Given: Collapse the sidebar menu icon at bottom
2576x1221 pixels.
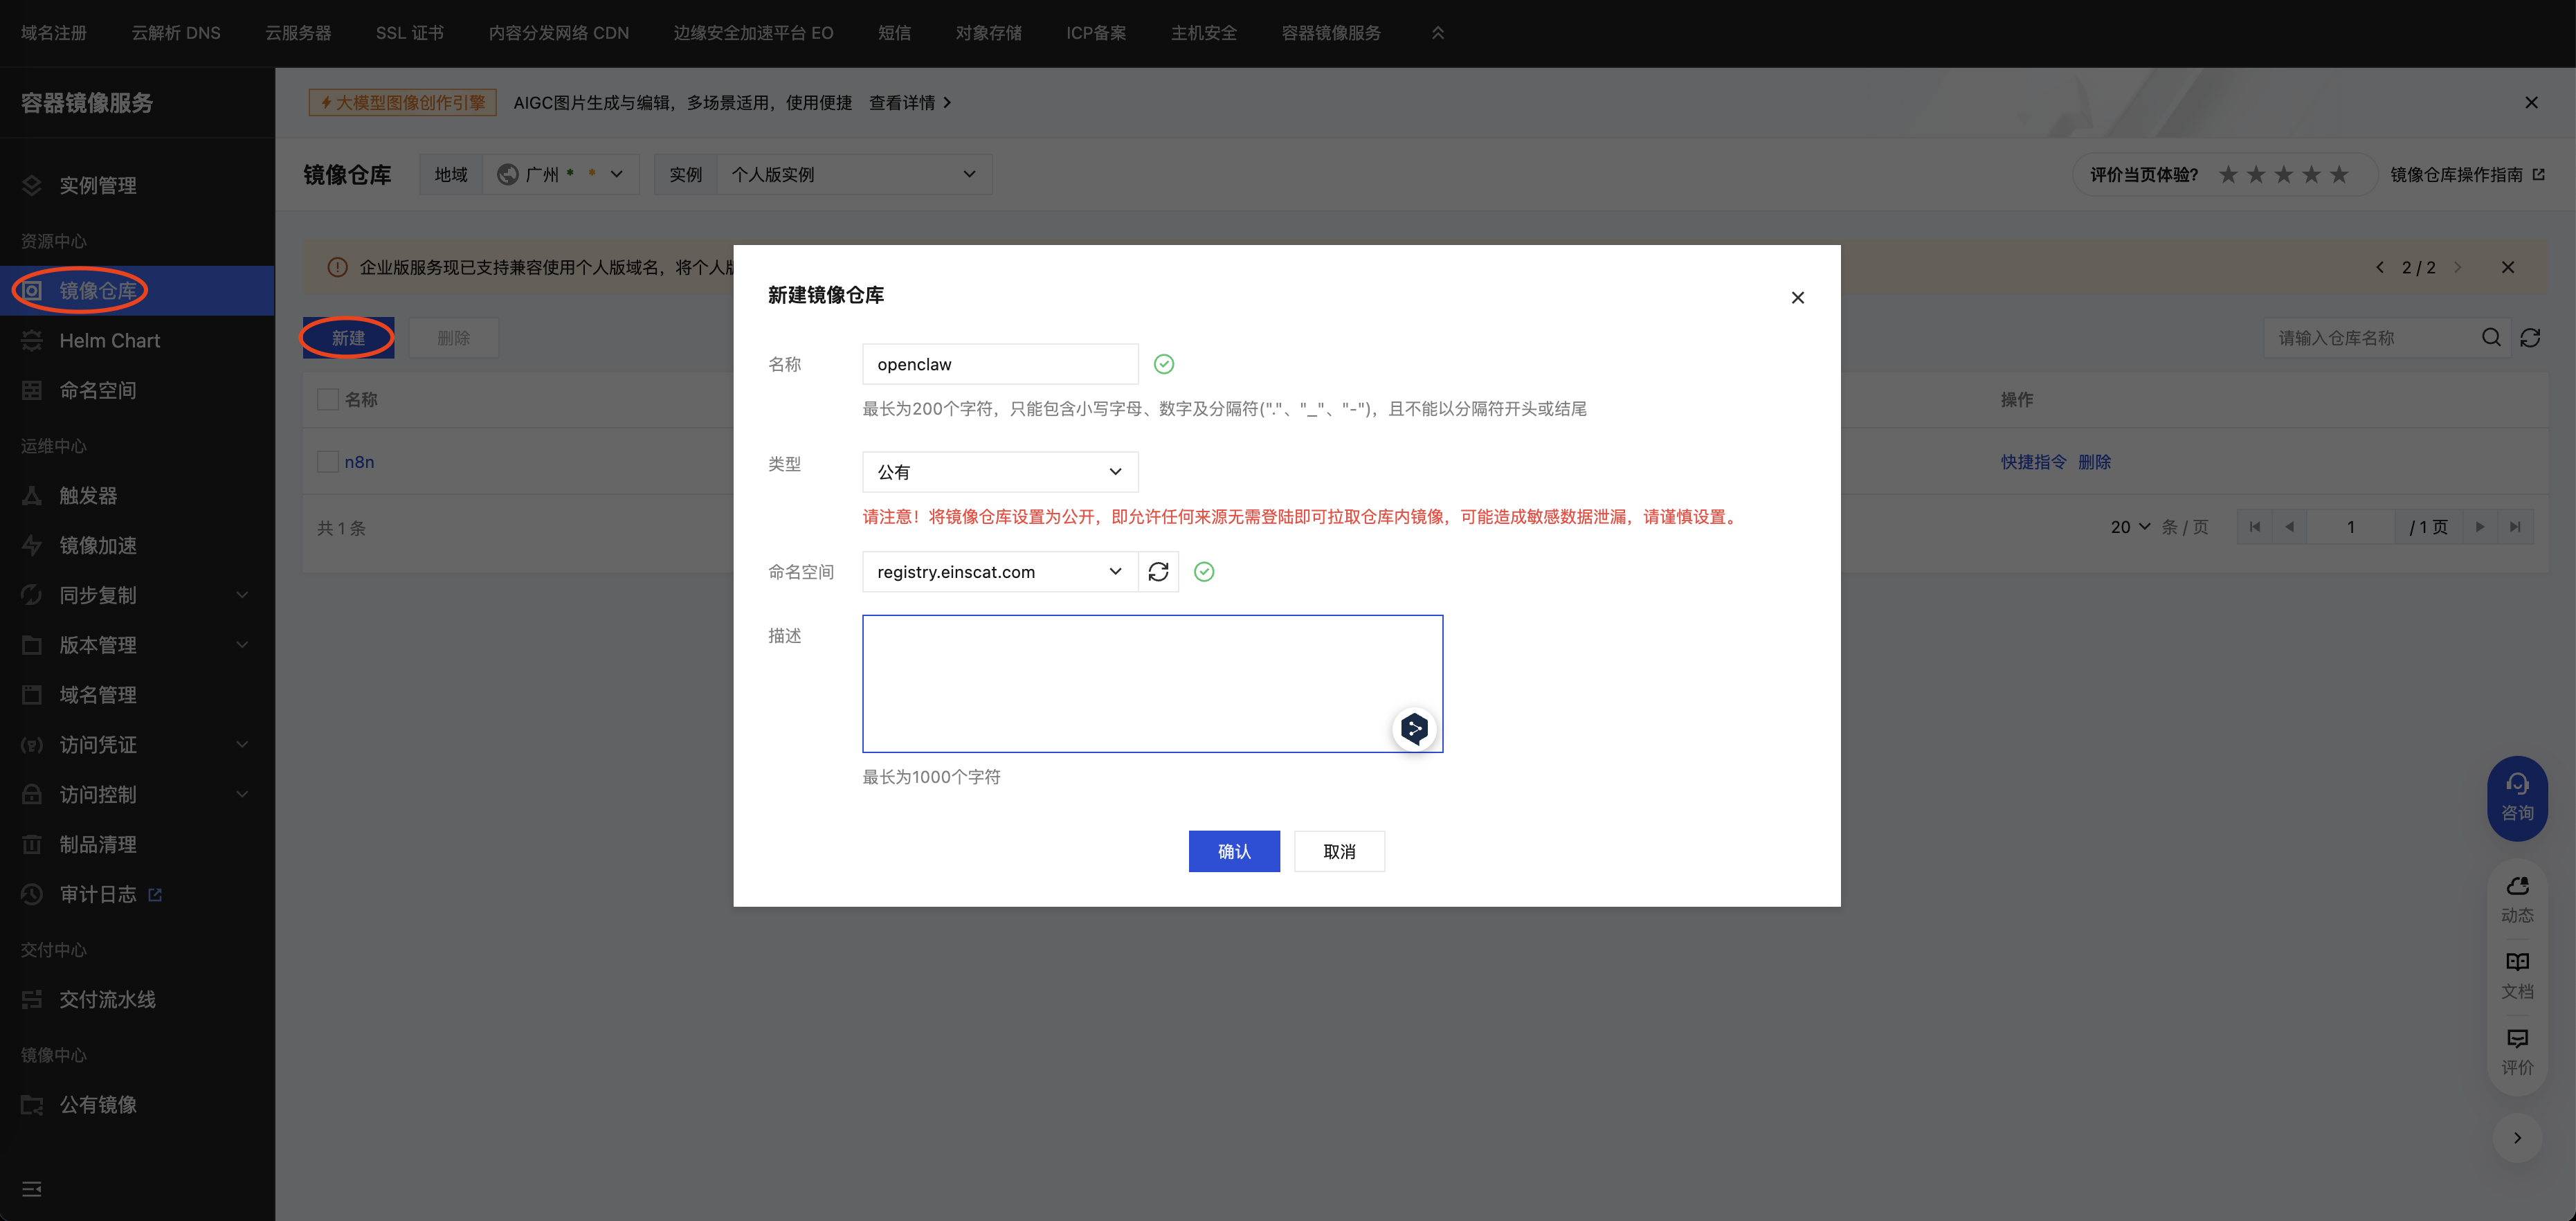Looking at the screenshot, I should [32, 1189].
